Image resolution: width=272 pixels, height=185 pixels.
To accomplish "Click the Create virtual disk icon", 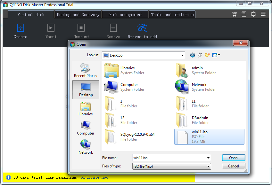I will (21, 28).
